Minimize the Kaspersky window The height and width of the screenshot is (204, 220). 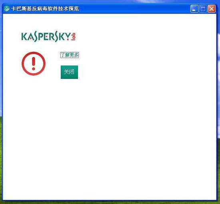coord(194,9)
